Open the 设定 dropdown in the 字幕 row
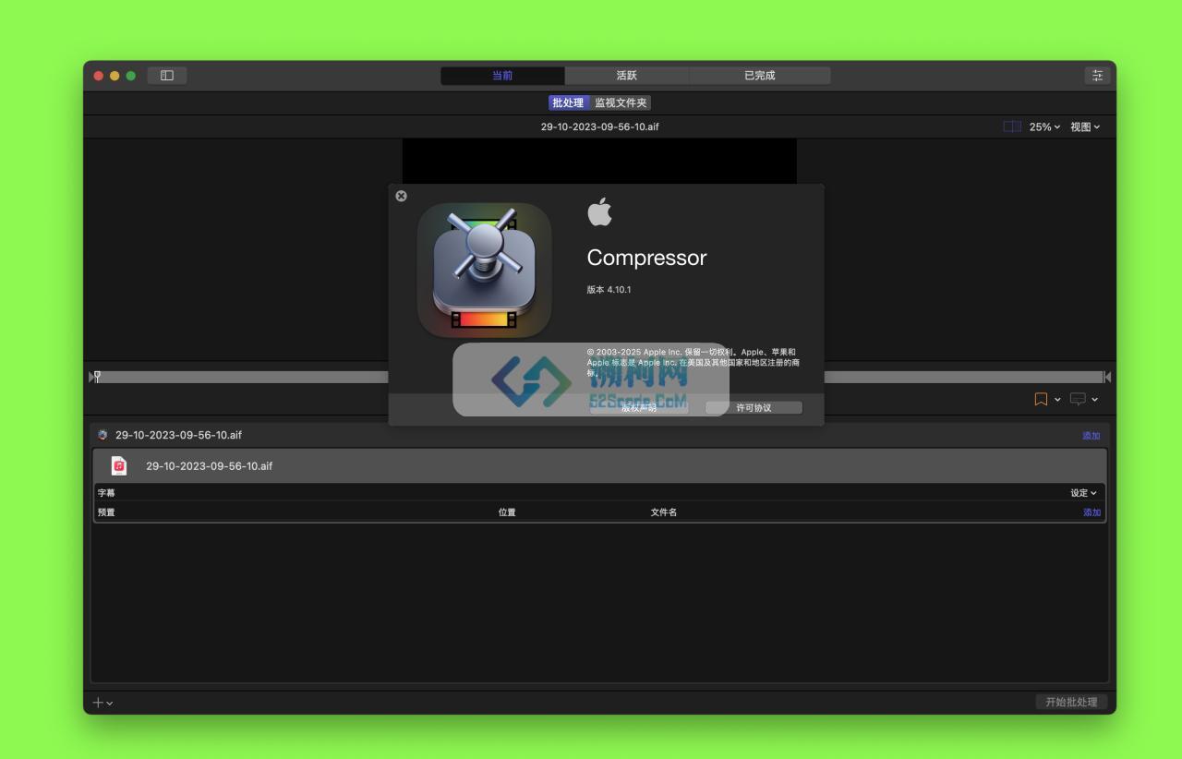This screenshot has height=759, width=1182. (1084, 493)
